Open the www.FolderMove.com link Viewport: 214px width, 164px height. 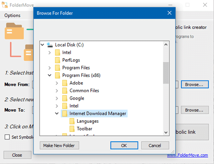click(x=188, y=155)
